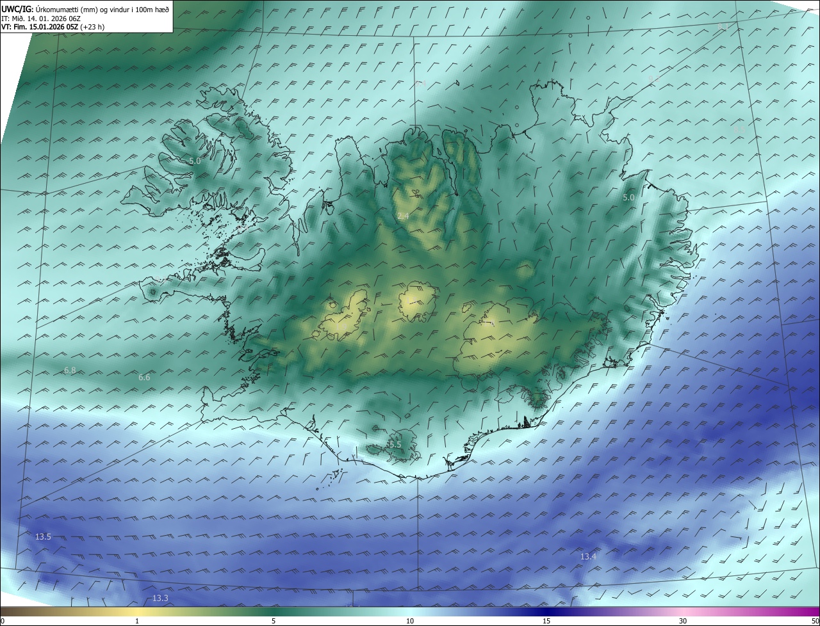Click the 13.5 value label
Viewport: 820px width, 626px height.
tap(43, 537)
